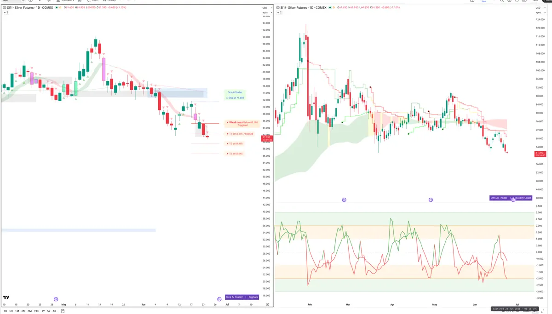The width and height of the screenshot is (552, 314).
Task: Select the 5Y time range
Action: click(49, 311)
